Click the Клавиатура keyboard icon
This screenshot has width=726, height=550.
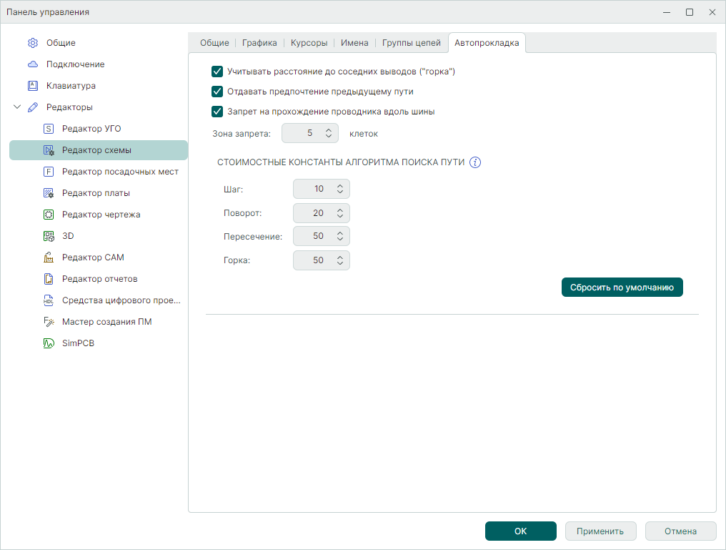(32, 86)
